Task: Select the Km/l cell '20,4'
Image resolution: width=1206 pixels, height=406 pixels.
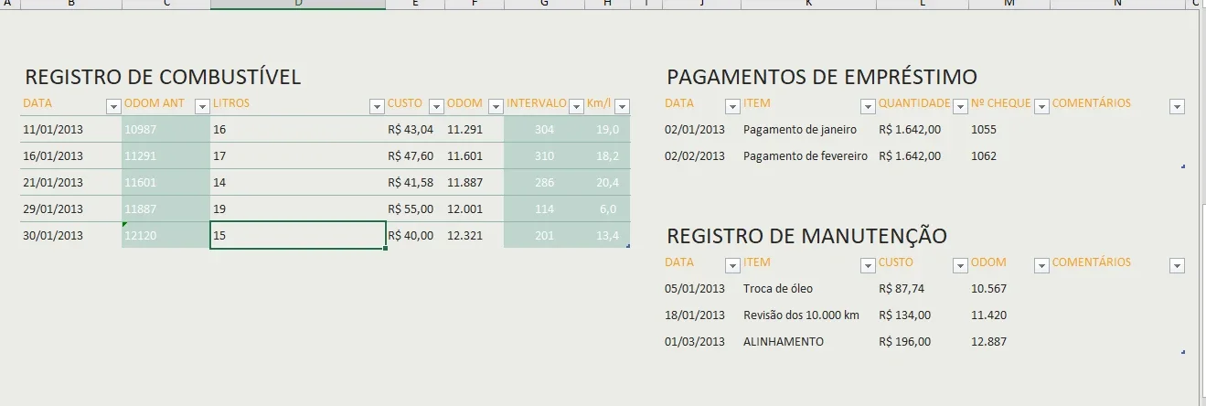Action: pos(608,183)
